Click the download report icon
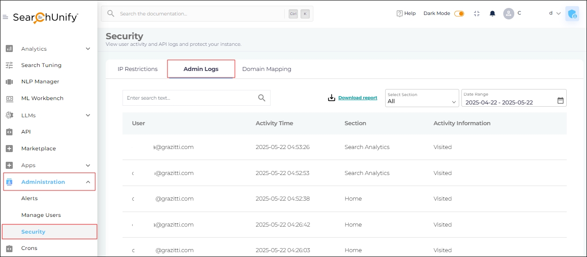Viewport: 587px width, 257px height. [331, 98]
